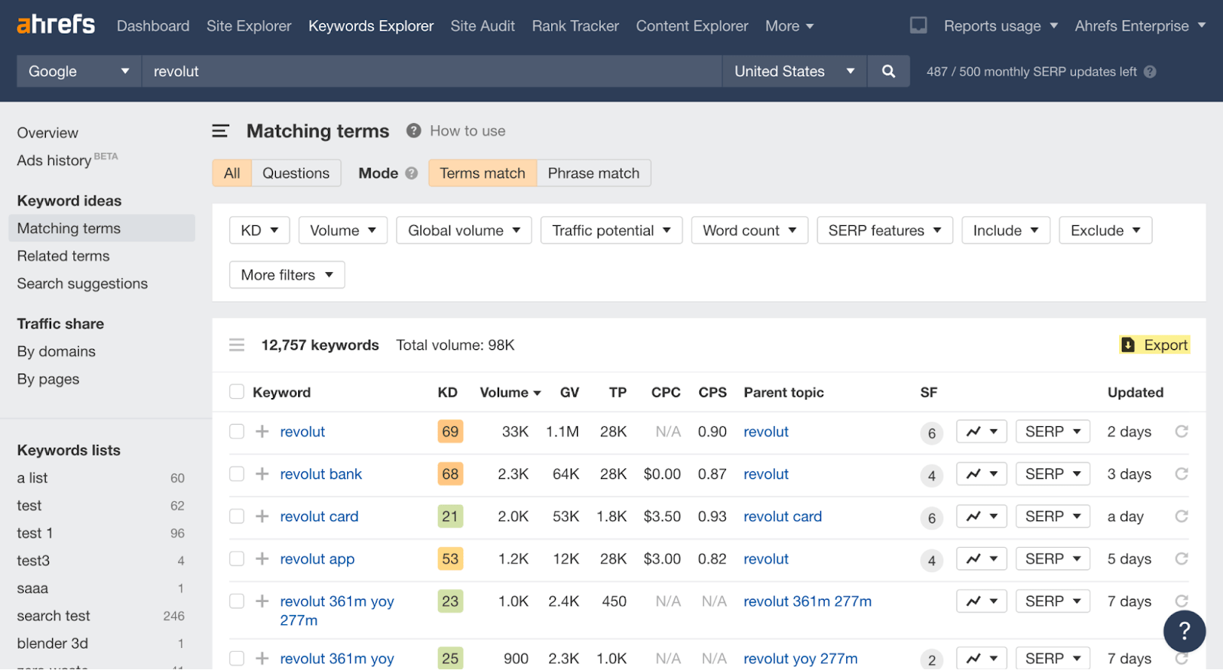Tick the checkbox for revolut card
The image size is (1223, 670).
[x=237, y=516]
